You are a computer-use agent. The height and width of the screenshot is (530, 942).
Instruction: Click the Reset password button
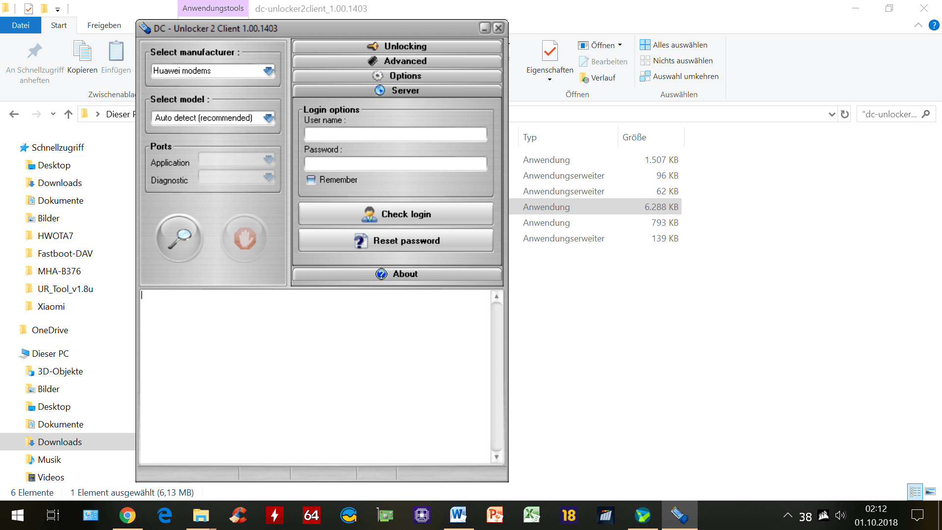(395, 240)
